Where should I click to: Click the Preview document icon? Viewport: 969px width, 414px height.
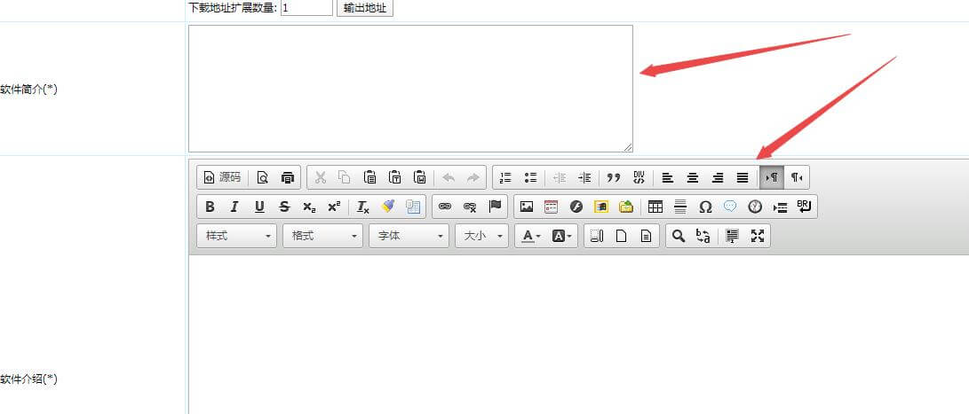[x=263, y=177]
